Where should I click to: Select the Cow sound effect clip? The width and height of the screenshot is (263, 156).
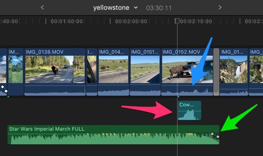tap(189, 110)
